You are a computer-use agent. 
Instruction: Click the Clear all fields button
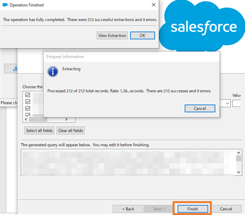point(71,131)
